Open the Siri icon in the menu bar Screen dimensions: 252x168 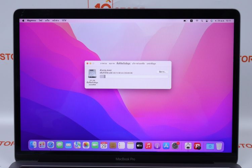(x=211, y=21)
